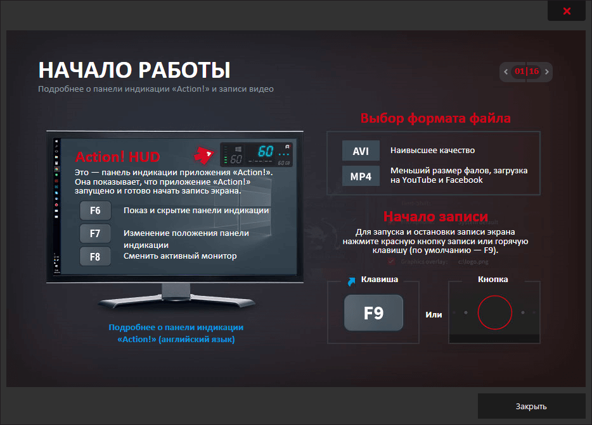Click the Кнопка label

pyautogui.click(x=492, y=279)
